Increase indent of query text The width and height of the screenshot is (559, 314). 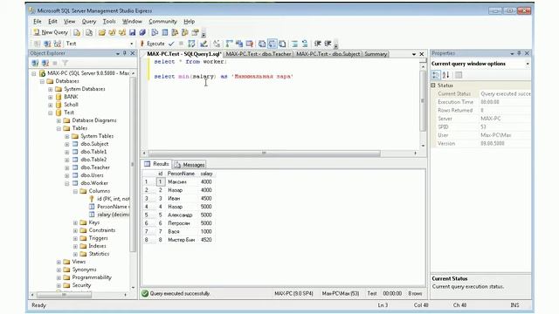pos(328,44)
